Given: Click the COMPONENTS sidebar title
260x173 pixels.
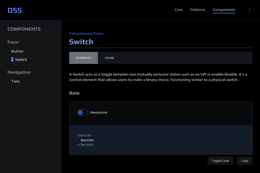Looking at the screenshot, I should tap(24, 29).
